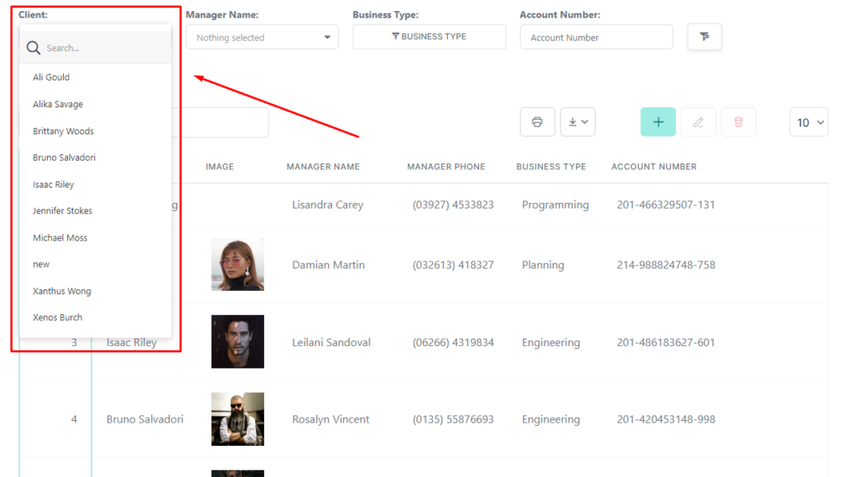Click Damian Martin's row photo thumbnail

[237, 265]
